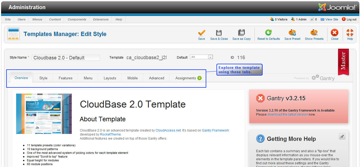This screenshot has width=361, height=167.
Task: Click the Save Preset palette icon
Action: tap(292, 33)
